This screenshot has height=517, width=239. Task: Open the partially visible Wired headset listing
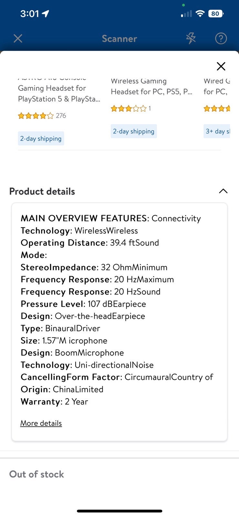click(217, 86)
